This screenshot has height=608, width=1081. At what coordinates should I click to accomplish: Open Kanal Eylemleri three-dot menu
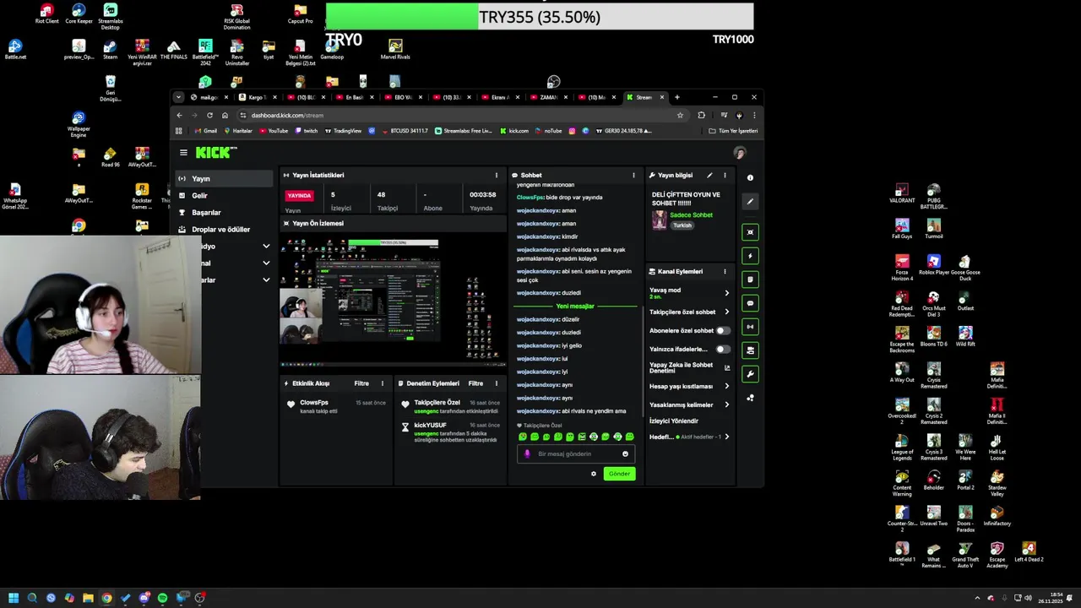725,272
